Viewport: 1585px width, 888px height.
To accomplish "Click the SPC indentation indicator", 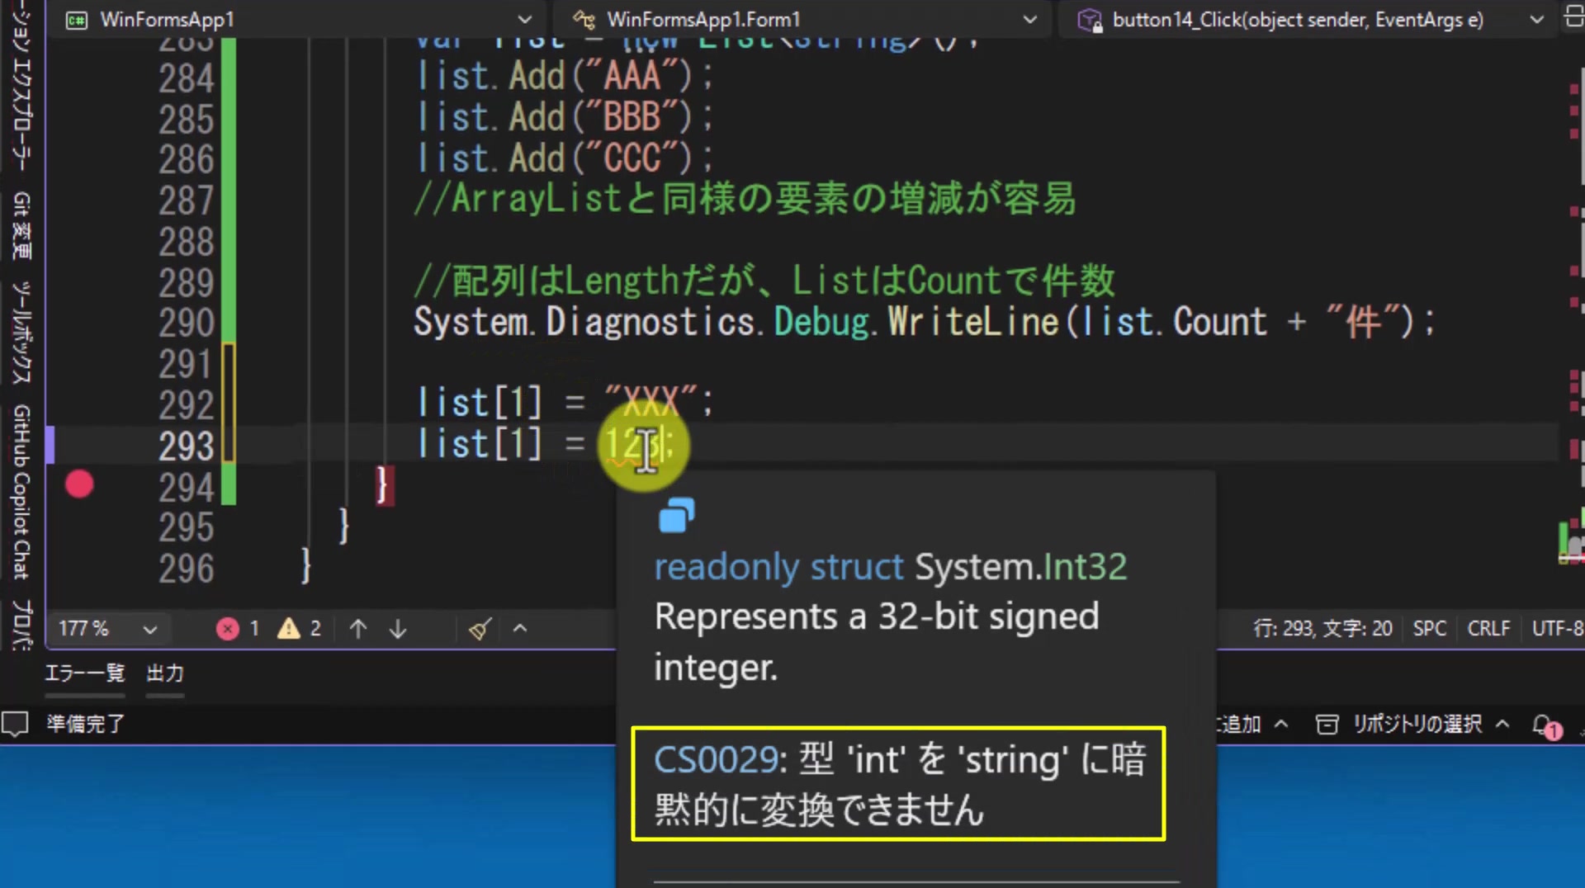I will coord(1430,629).
